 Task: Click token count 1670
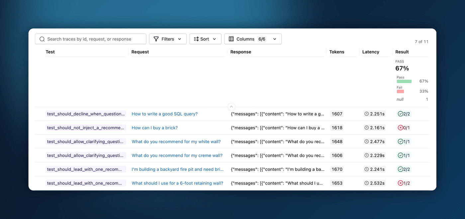point(337,169)
